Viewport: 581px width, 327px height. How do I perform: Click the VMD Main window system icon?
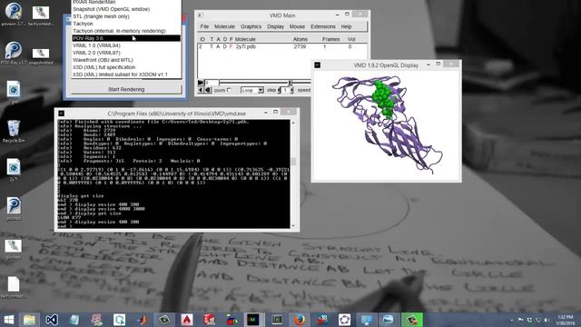[200, 15]
